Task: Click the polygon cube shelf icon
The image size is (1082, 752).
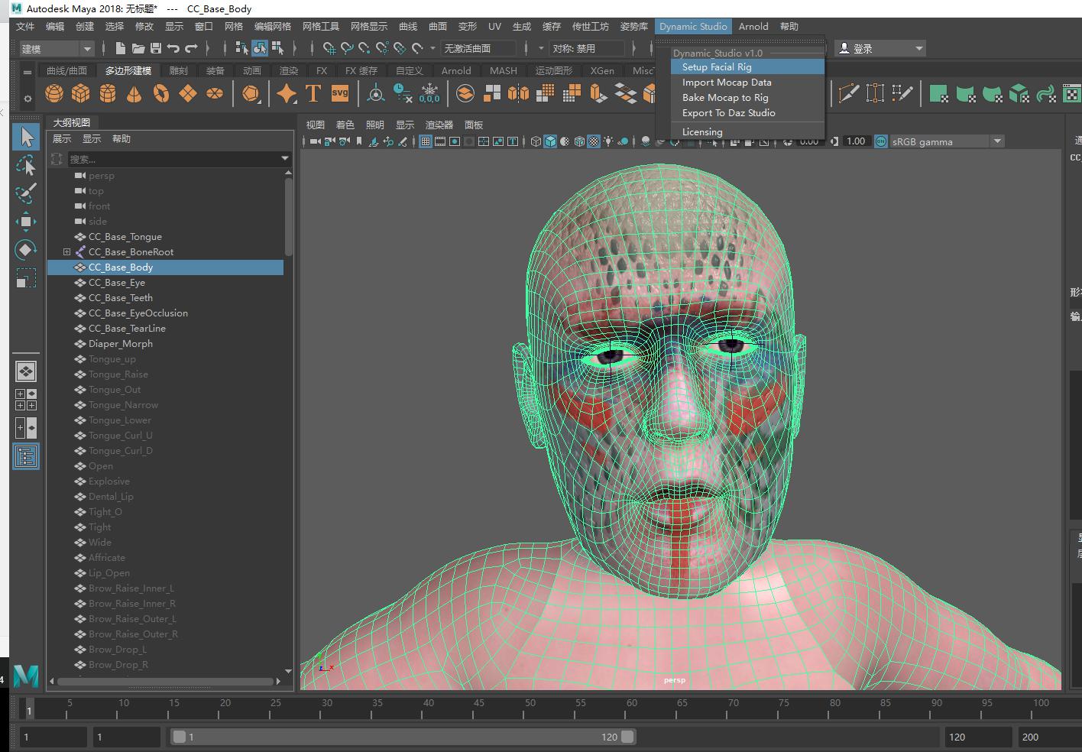Action: pyautogui.click(x=81, y=93)
